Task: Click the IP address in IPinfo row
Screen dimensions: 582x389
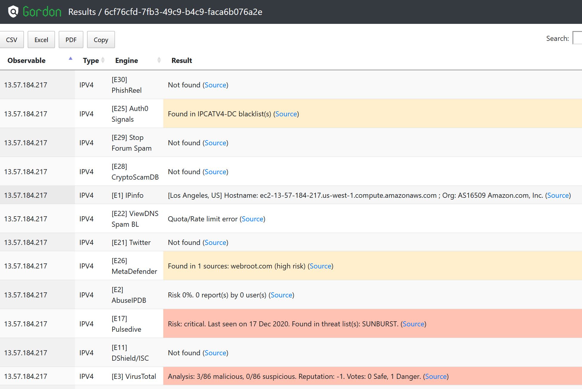Action: point(26,195)
